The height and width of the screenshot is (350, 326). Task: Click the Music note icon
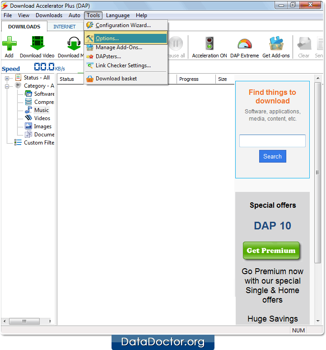click(28, 110)
